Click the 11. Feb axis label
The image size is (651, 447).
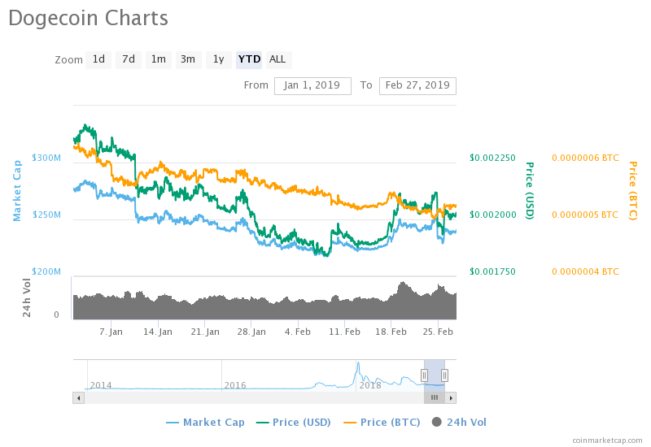[344, 332]
